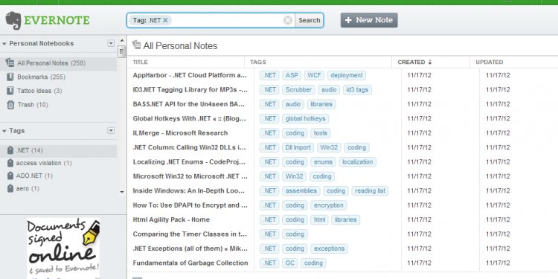Select Bookmarks (255) notebook label
Image resolution: width=558 pixels, height=279 pixels.
41,77
